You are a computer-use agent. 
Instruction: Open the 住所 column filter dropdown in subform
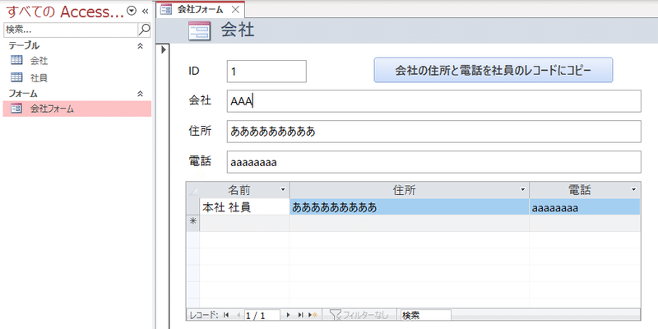click(x=523, y=190)
